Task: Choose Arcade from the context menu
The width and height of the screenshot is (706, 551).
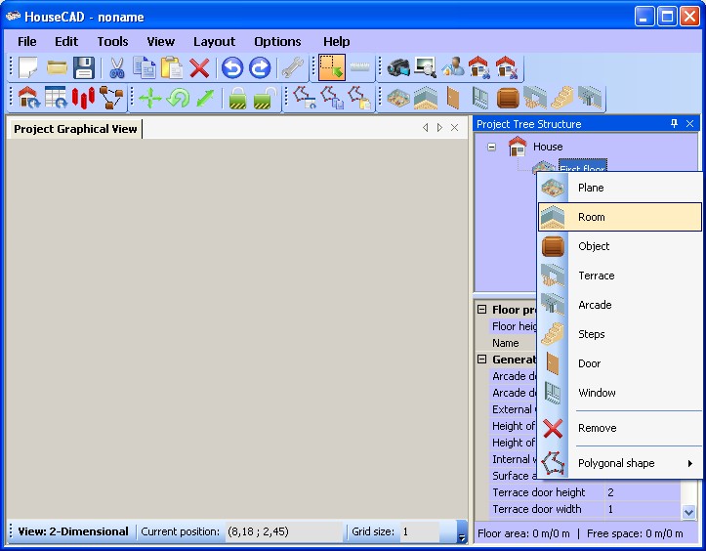Action: 620,305
